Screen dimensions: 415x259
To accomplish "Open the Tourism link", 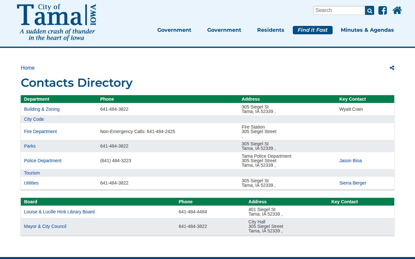I will (x=32, y=173).
